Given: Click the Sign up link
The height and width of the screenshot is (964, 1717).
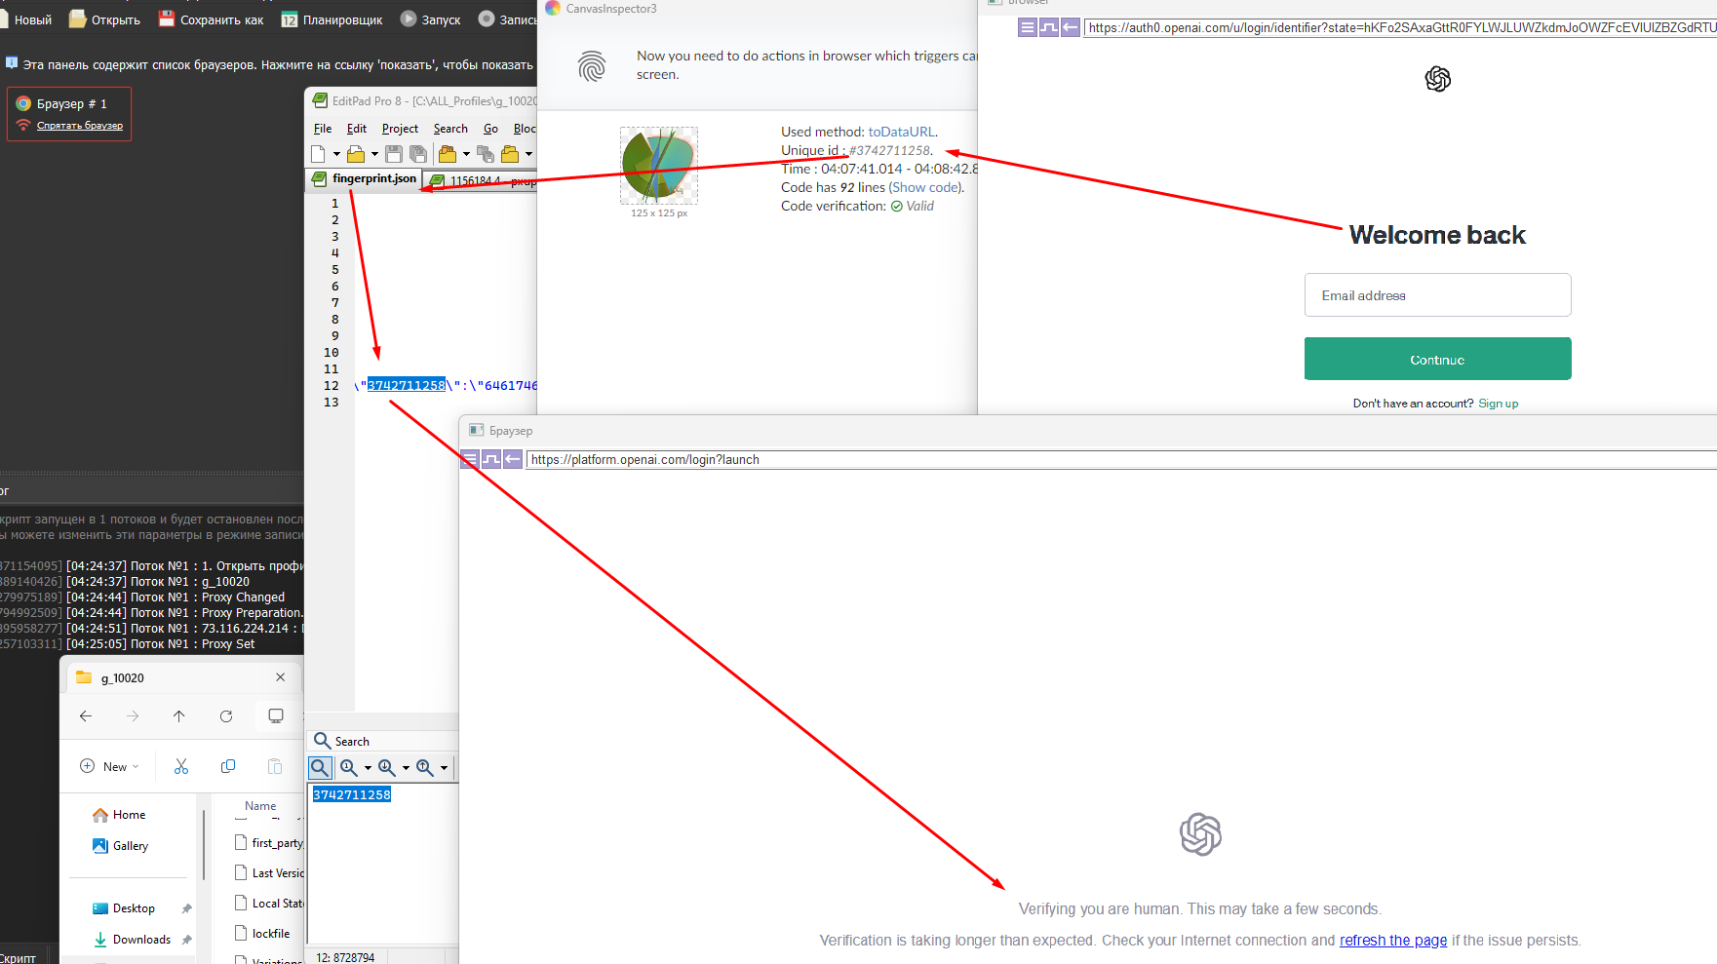Looking at the screenshot, I should 1498,403.
